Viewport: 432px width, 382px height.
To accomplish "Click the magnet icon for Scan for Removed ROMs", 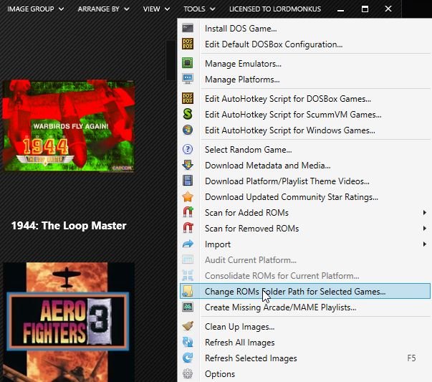I will (188, 228).
